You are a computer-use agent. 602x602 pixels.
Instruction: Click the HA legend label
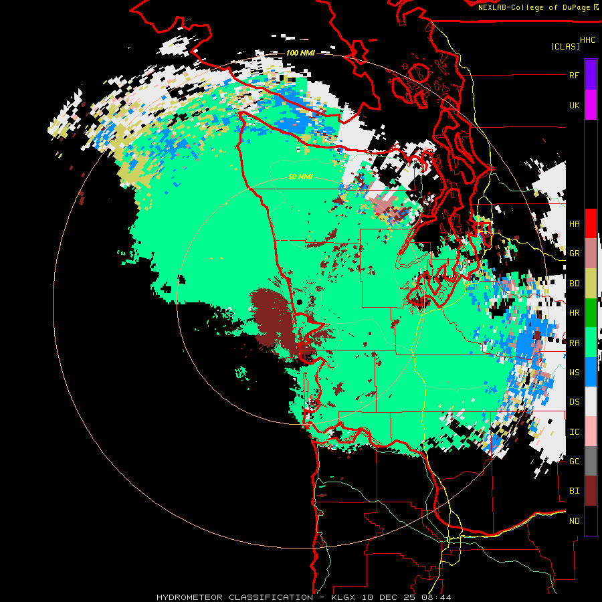574,224
